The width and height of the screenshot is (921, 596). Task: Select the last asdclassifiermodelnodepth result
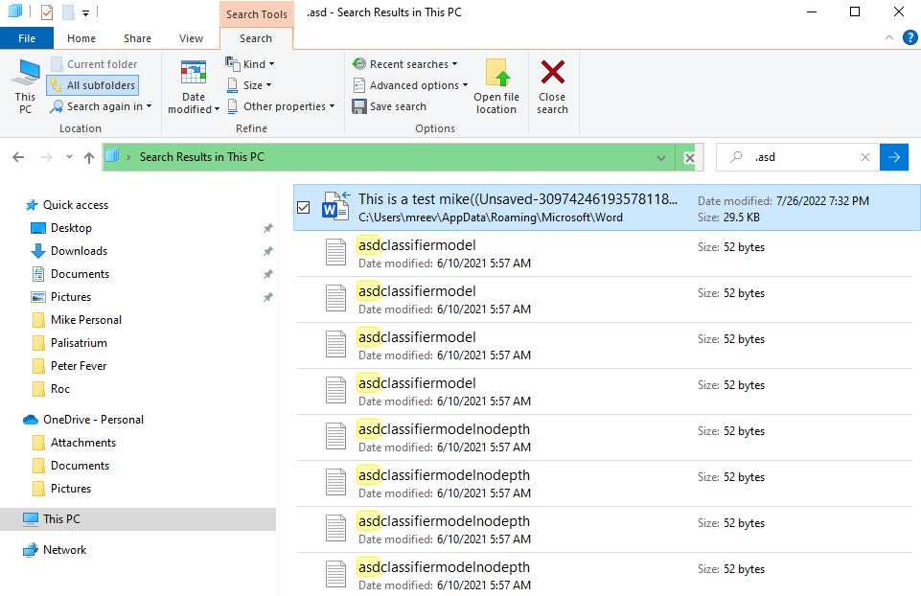pyautogui.click(x=607, y=575)
